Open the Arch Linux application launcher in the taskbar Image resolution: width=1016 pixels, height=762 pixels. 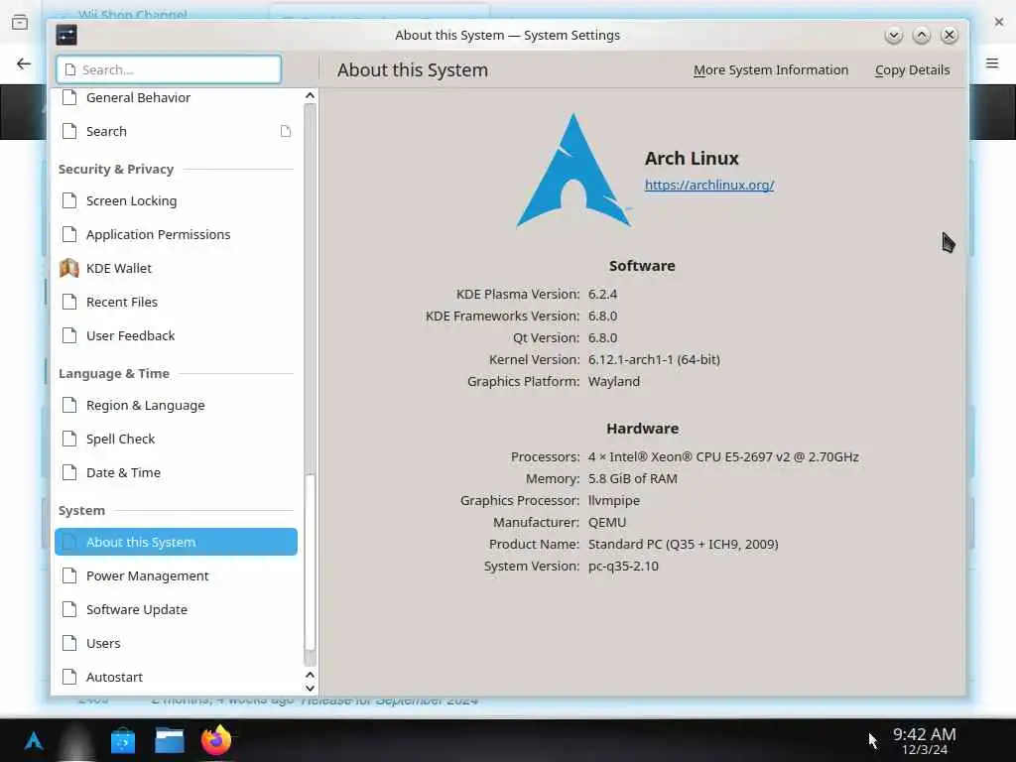pyautogui.click(x=34, y=740)
